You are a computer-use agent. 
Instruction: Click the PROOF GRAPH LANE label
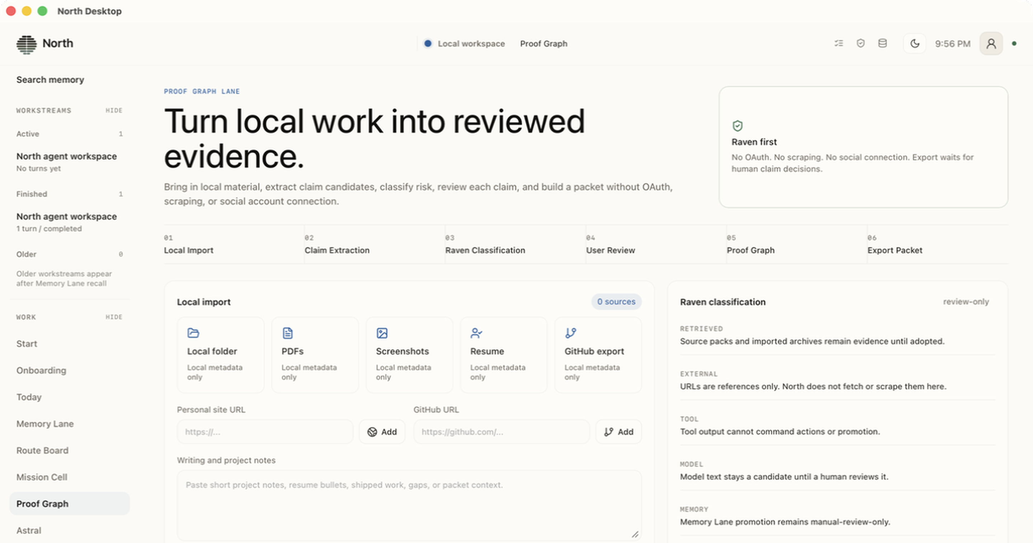(x=202, y=91)
